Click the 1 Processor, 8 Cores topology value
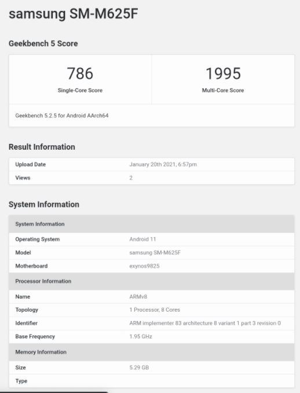The height and width of the screenshot is (393, 300). coord(155,310)
